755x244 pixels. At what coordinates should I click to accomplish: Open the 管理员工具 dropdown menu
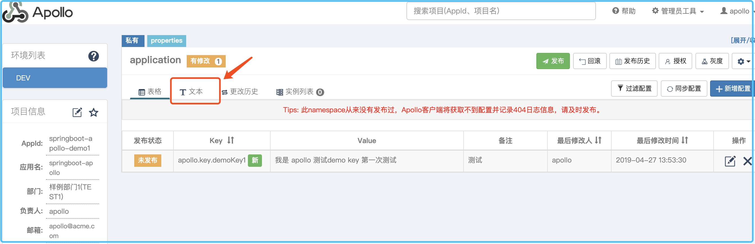(x=677, y=11)
